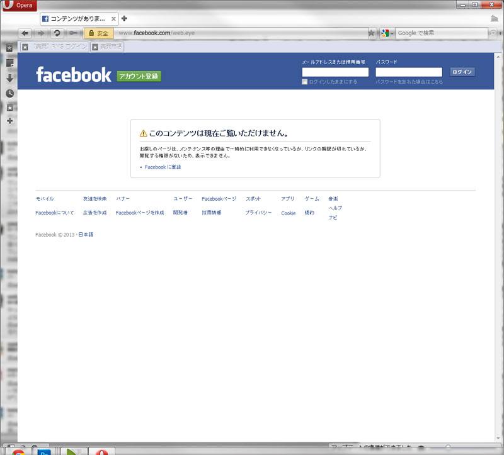
Task: Open Opera from the taskbar
Action: [101, 452]
